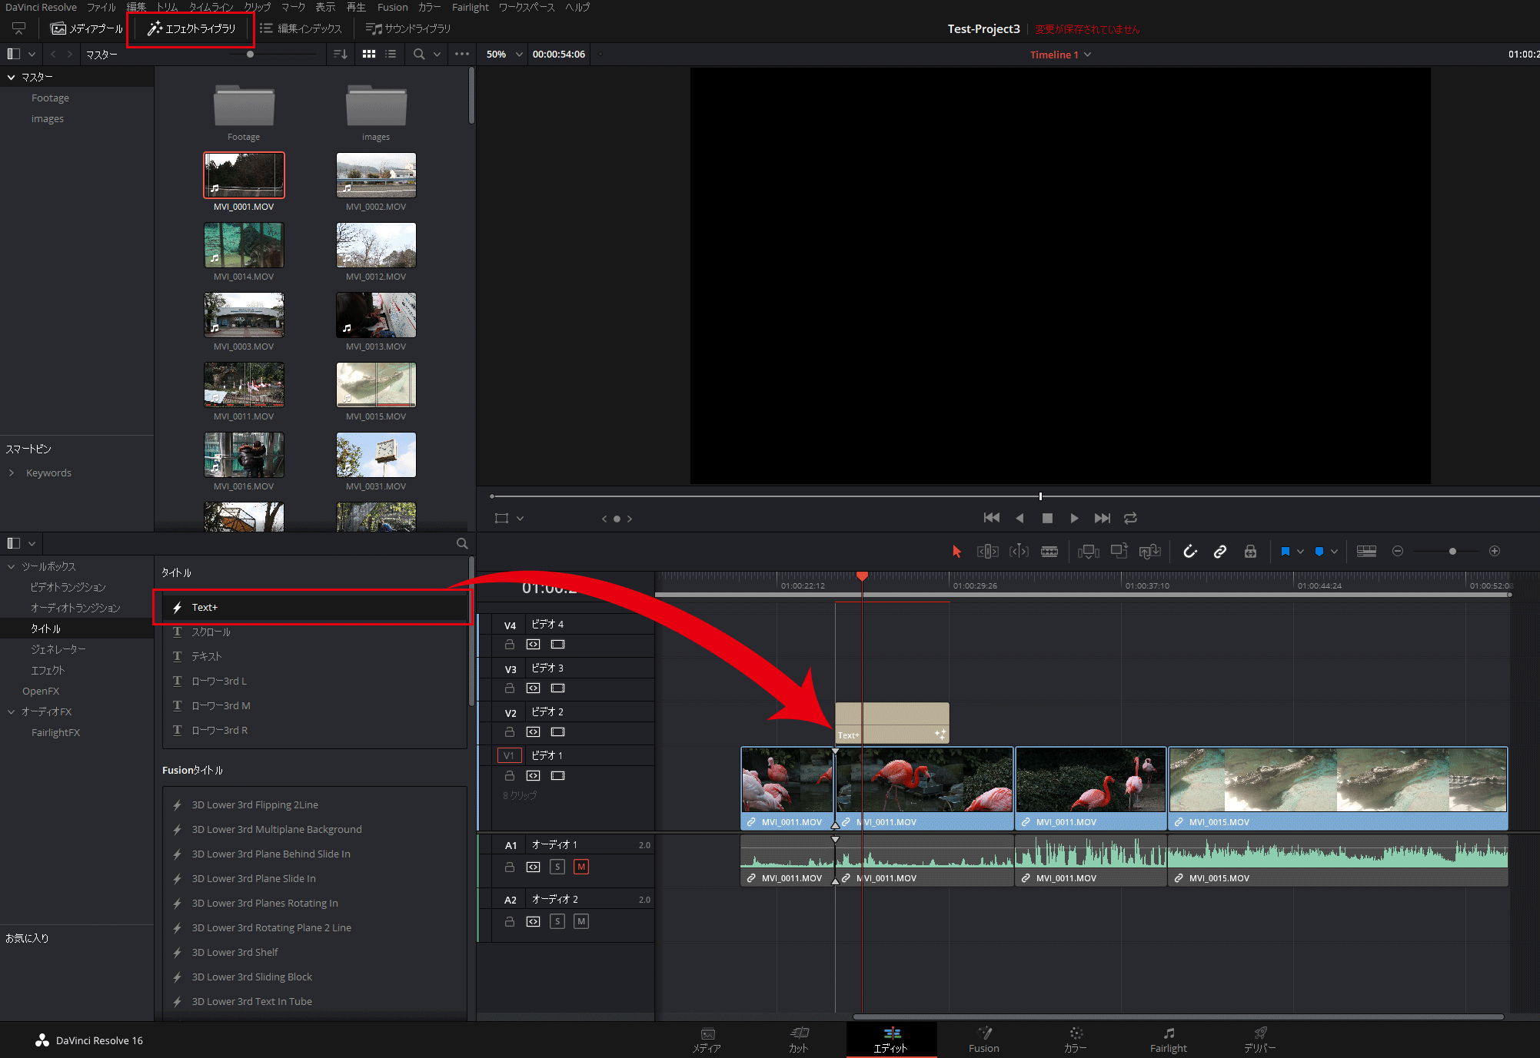
Task: Lock the video track V2
Action: [509, 732]
